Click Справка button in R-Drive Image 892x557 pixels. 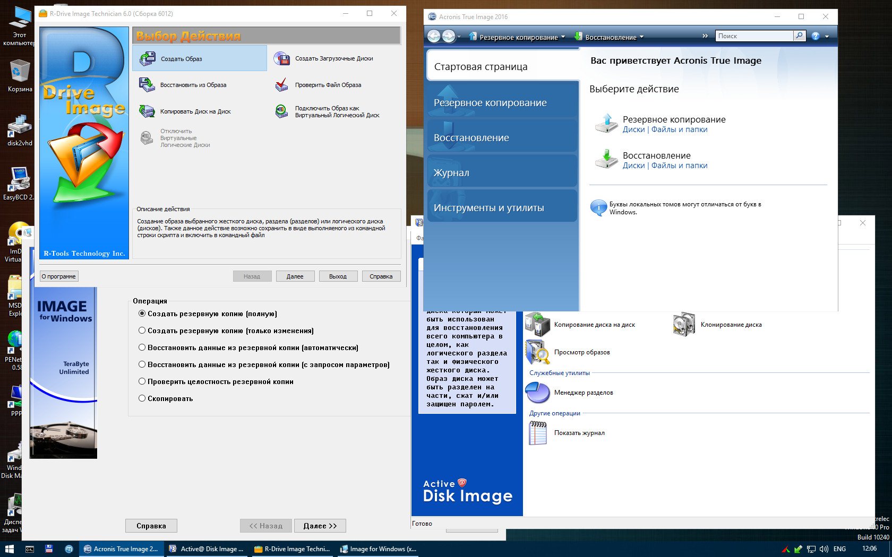(381, 276)
